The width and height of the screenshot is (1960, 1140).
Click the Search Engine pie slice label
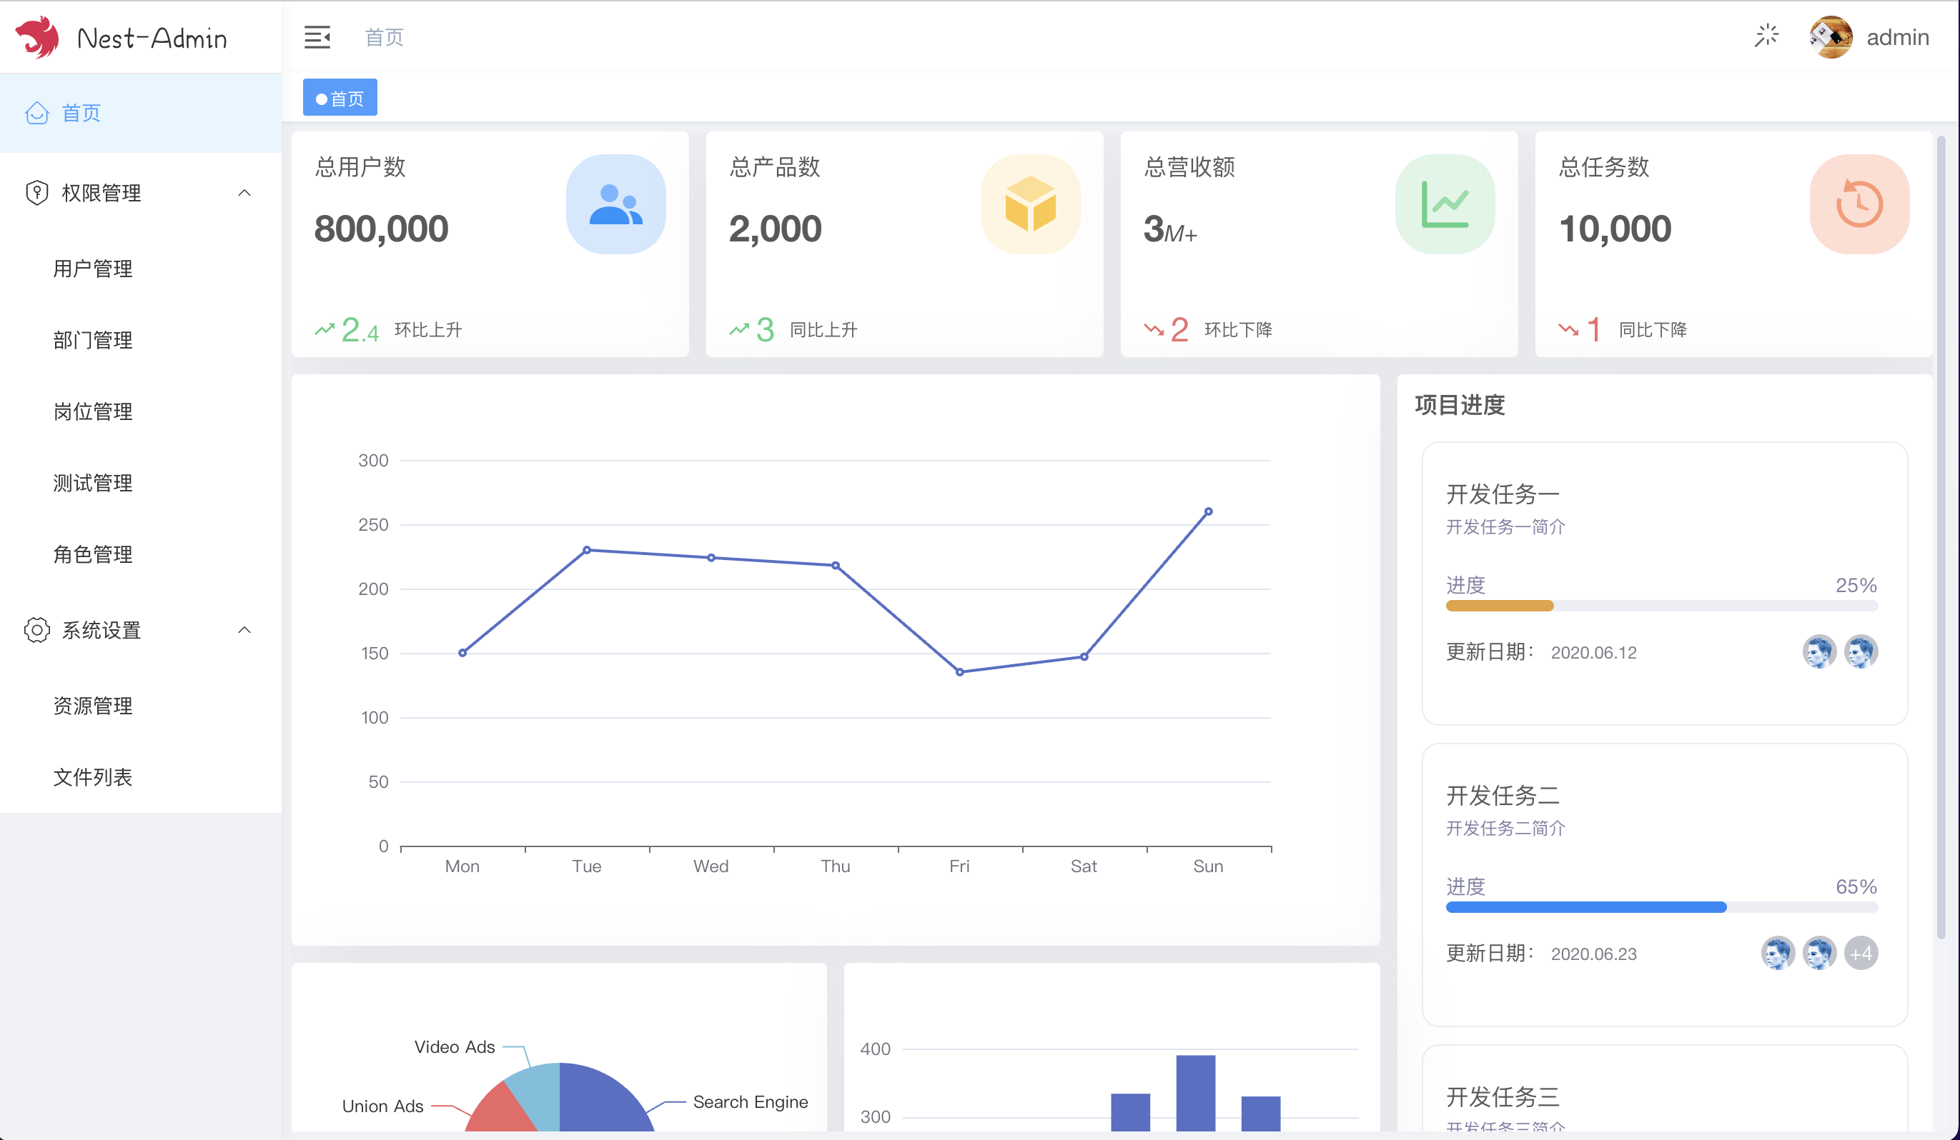pyautogui.click(x=750, y=1102)
